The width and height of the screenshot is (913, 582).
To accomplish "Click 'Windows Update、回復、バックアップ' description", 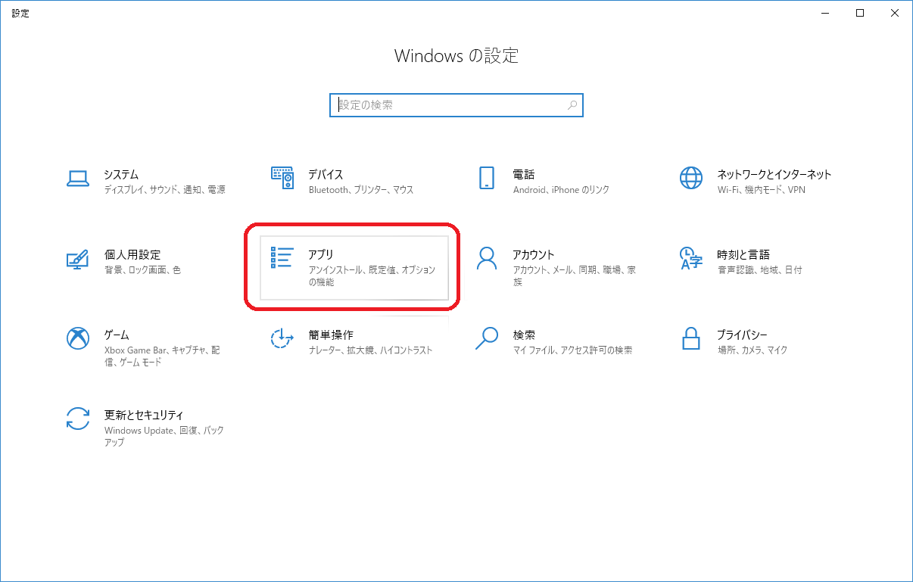I will [164, 437].
